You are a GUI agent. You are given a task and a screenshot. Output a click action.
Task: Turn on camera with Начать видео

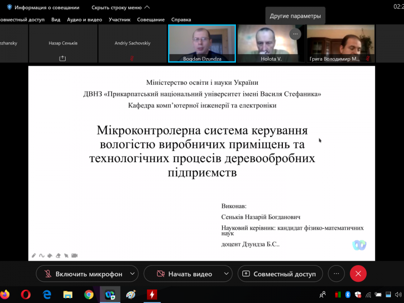pyautogui.click(x=184, y=274)
